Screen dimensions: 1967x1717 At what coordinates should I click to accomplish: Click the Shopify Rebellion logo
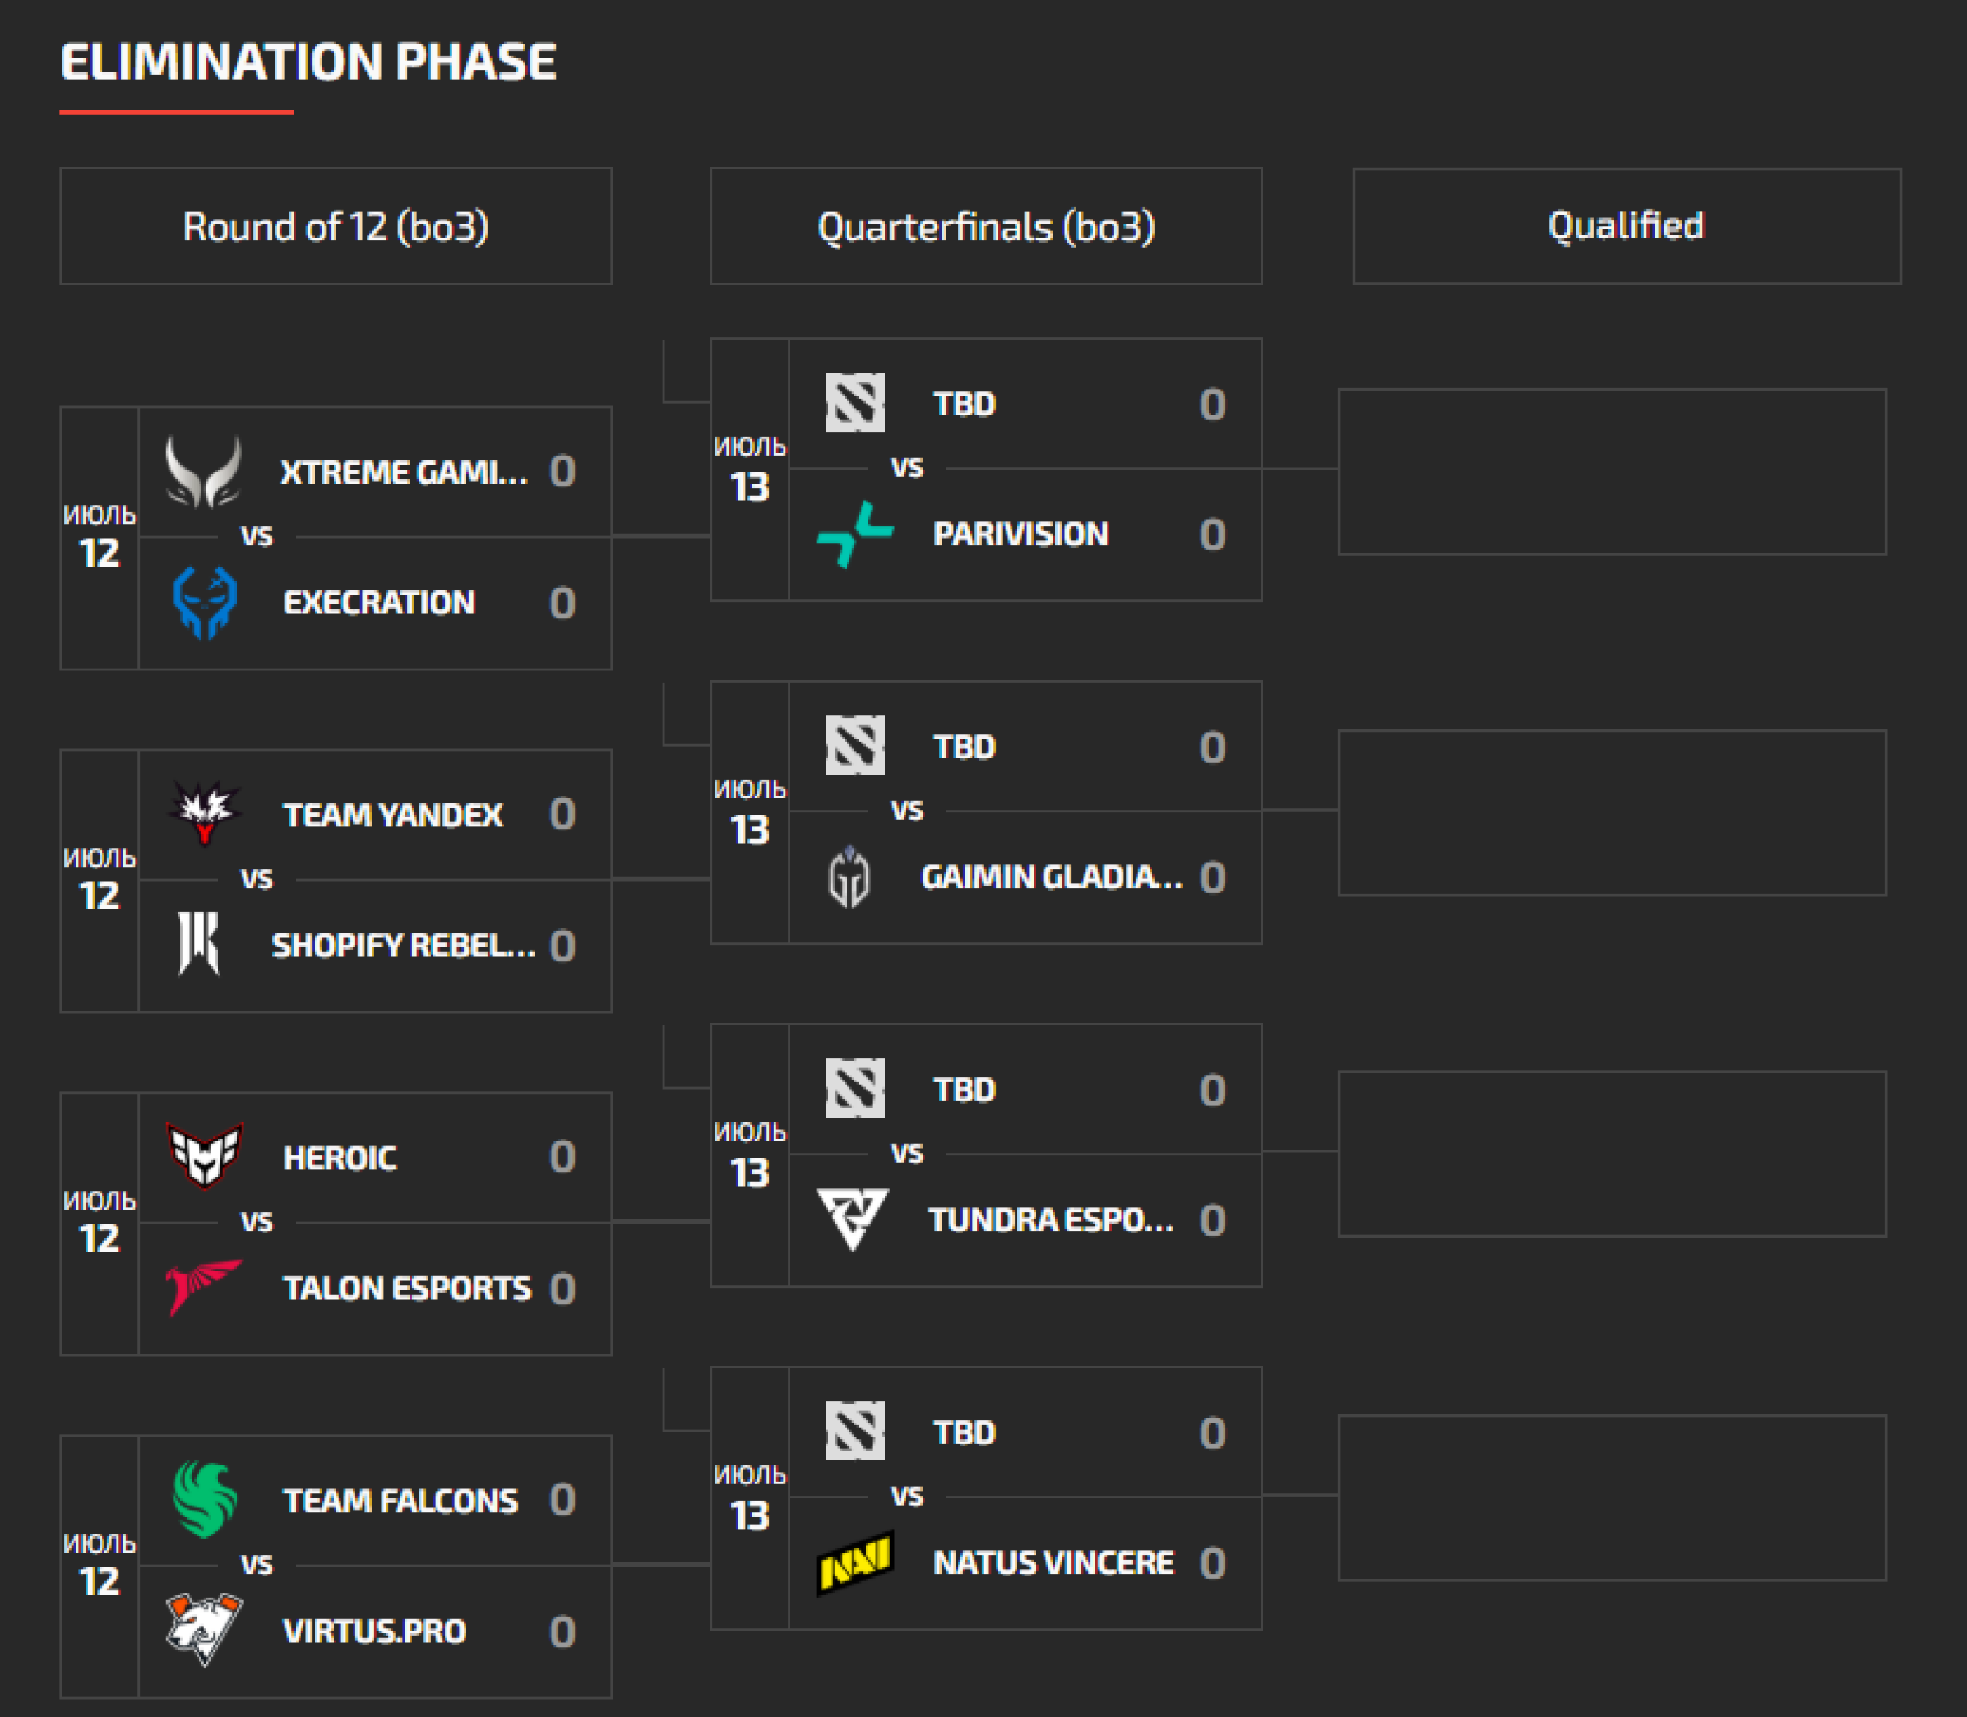(199, 945)
